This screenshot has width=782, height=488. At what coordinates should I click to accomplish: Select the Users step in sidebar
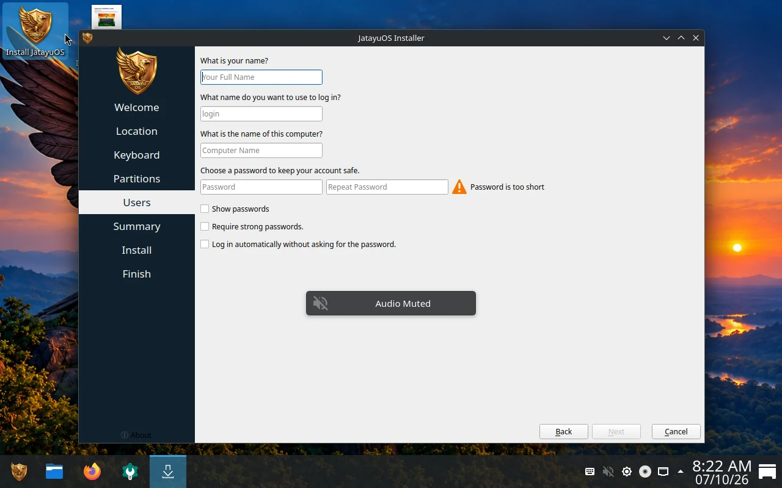click(x=137, y=203)
